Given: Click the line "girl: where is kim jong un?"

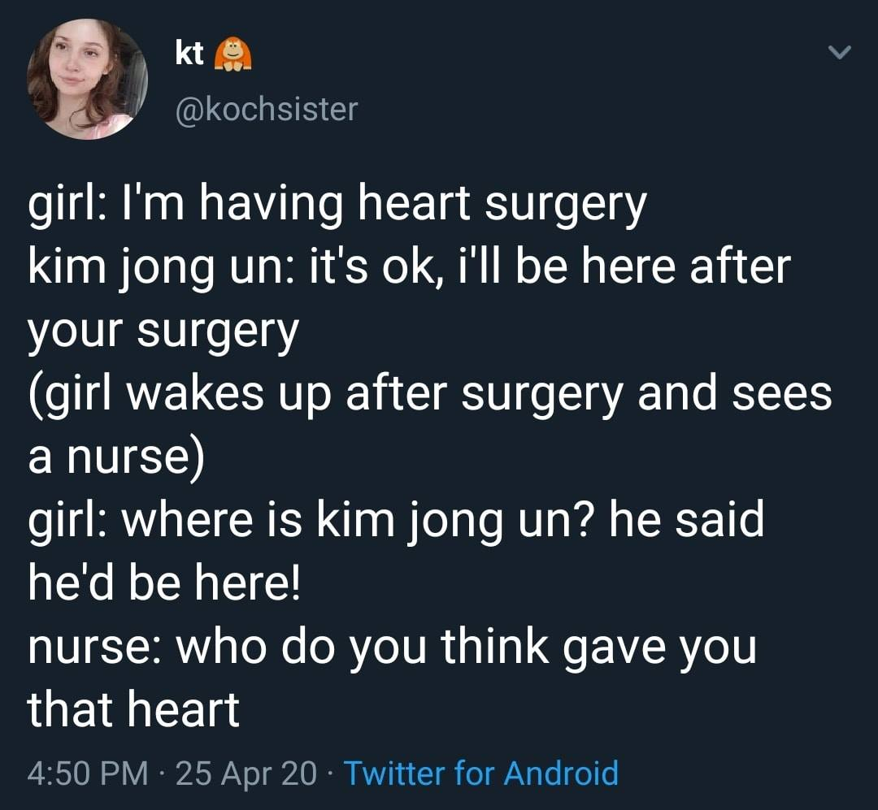Looking at the screenshot, I should [x=396, y=520].
